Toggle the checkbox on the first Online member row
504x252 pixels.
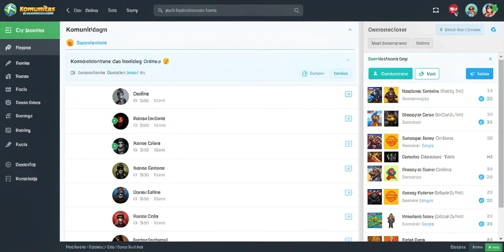[x=348, y=94]
